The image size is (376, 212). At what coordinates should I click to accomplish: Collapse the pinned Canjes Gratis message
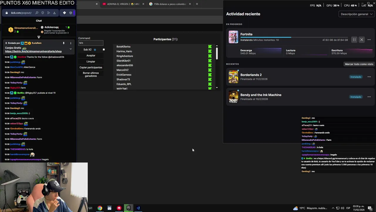pos(70,49)
